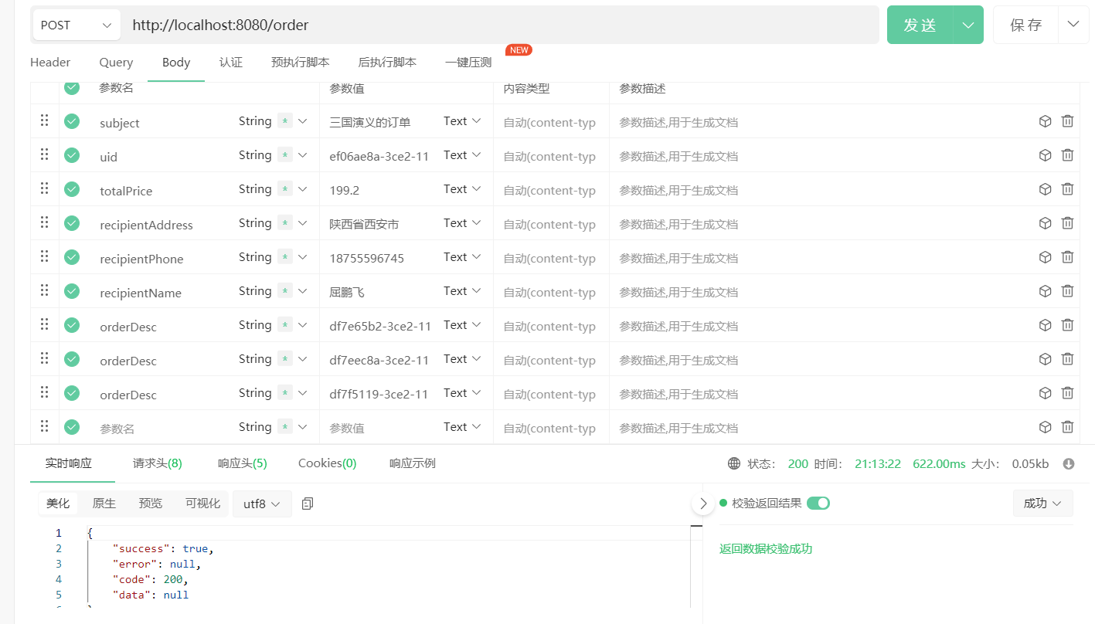Open the 响应示例 tab

tap(413, 463)
